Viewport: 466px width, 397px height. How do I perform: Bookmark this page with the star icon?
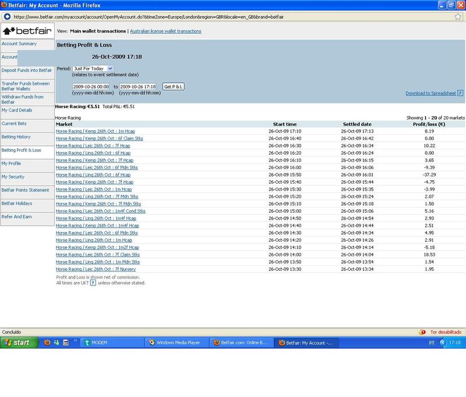pyautogui.click(x=458, y=17)
